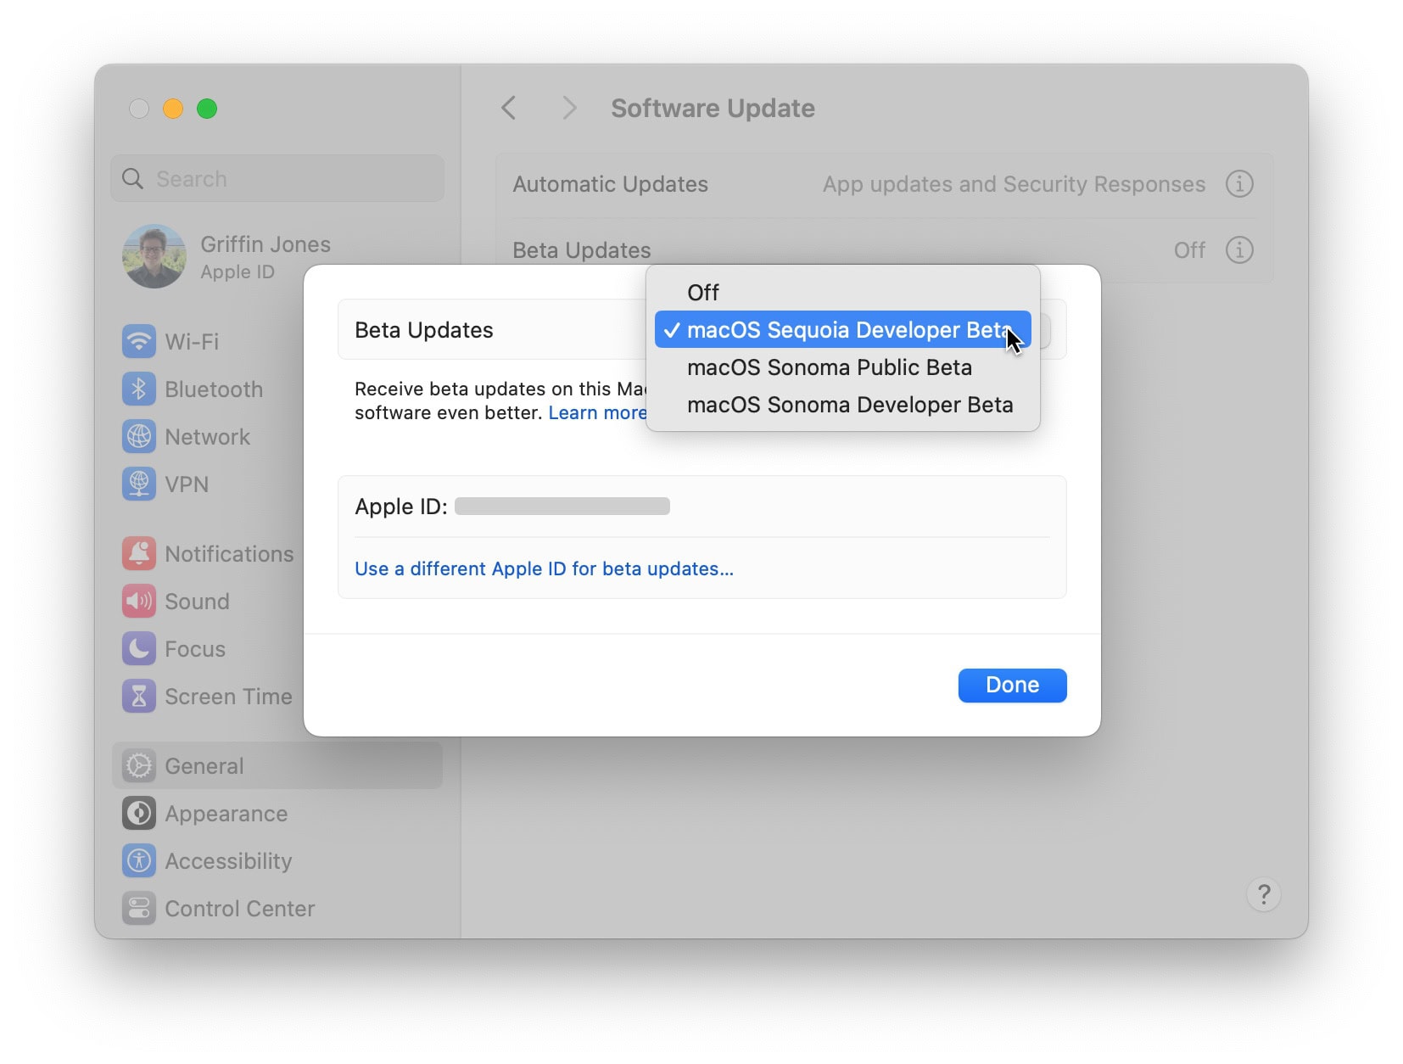Click the Notifications bell icon
This screenshot has height=1064, width=1403.
[x=139, y=554]
